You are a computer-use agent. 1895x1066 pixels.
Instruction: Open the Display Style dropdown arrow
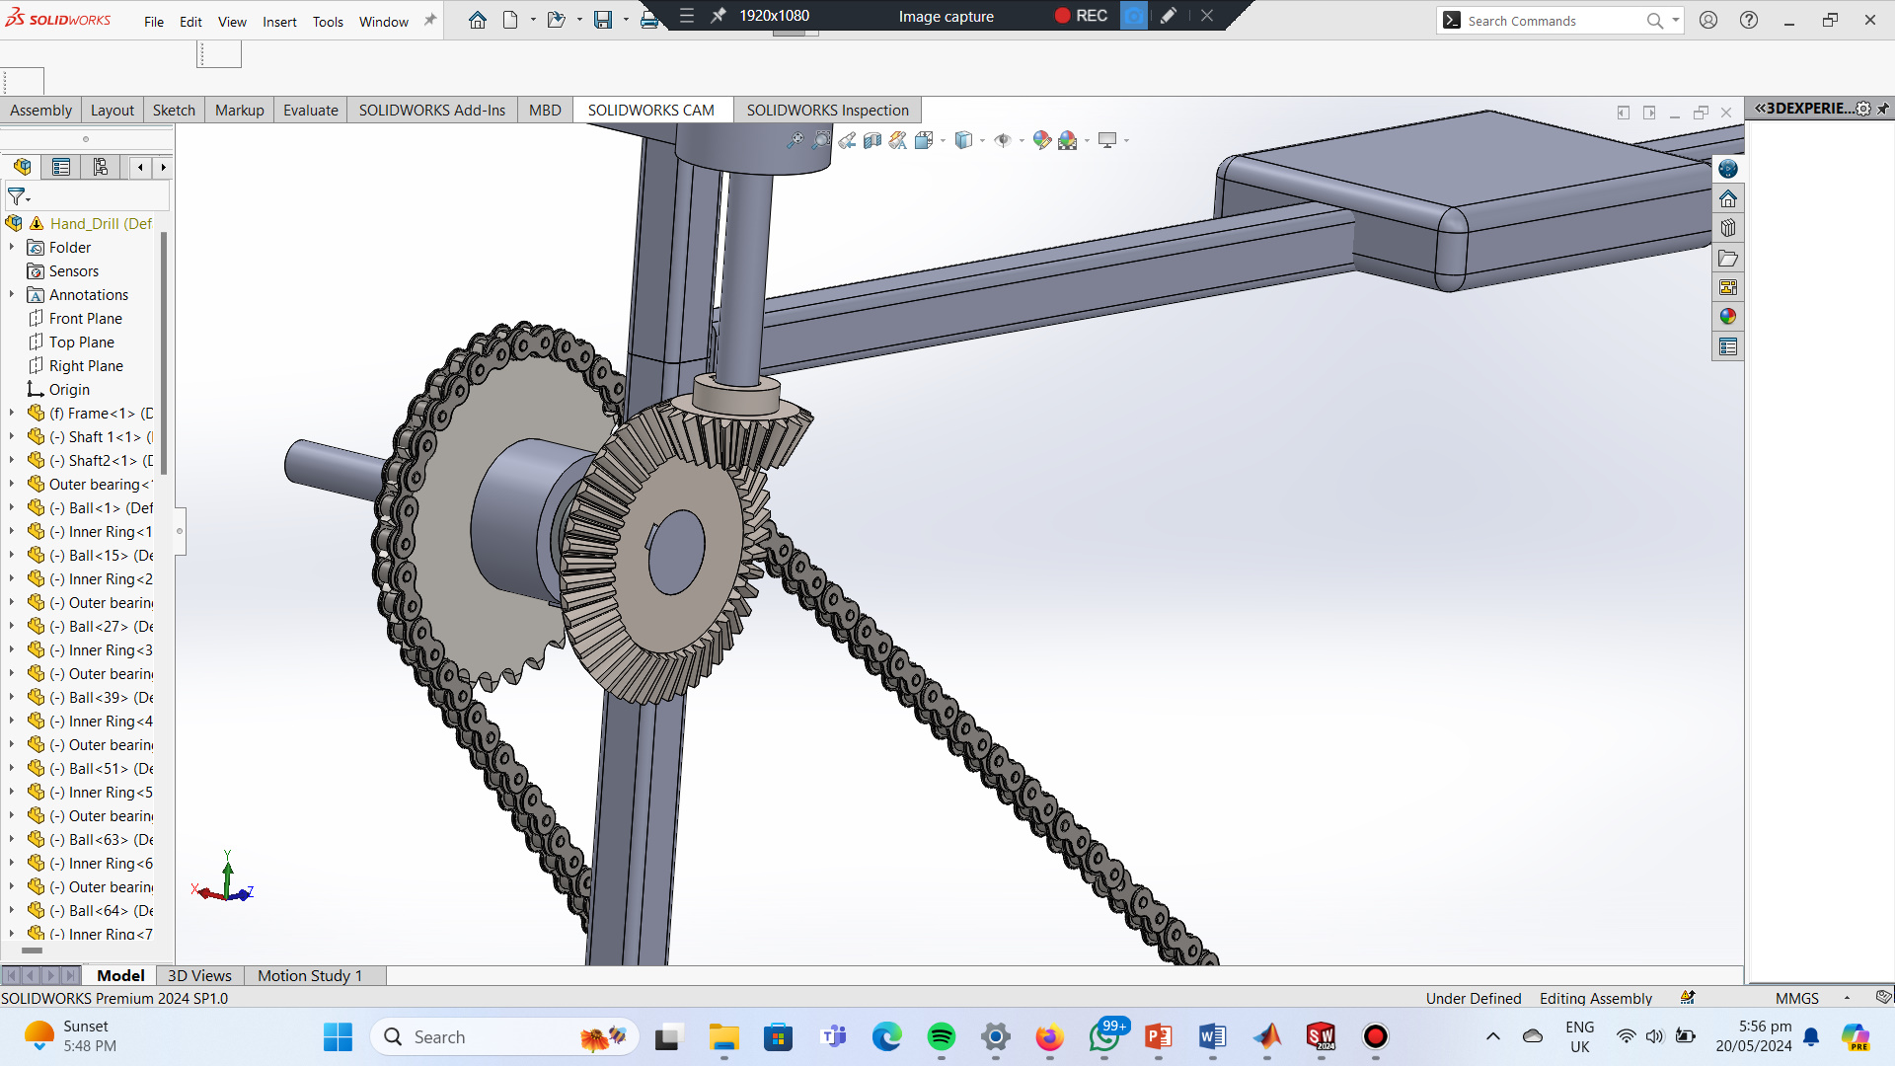tap(982, 141)
